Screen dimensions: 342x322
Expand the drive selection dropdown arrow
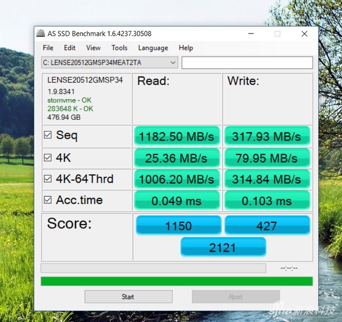coord(173,63)
